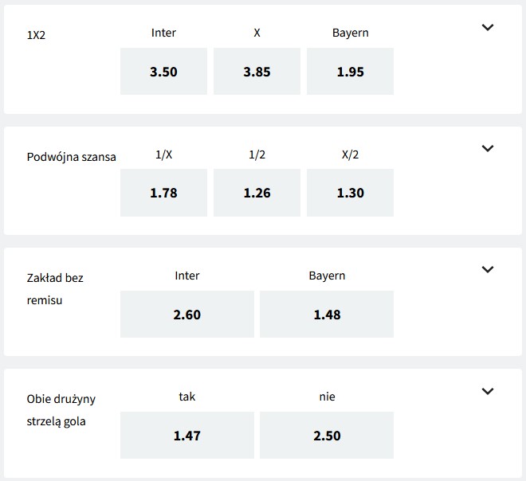
Task: Select Inter win odds 3.50
Action: tap(163, 72)
